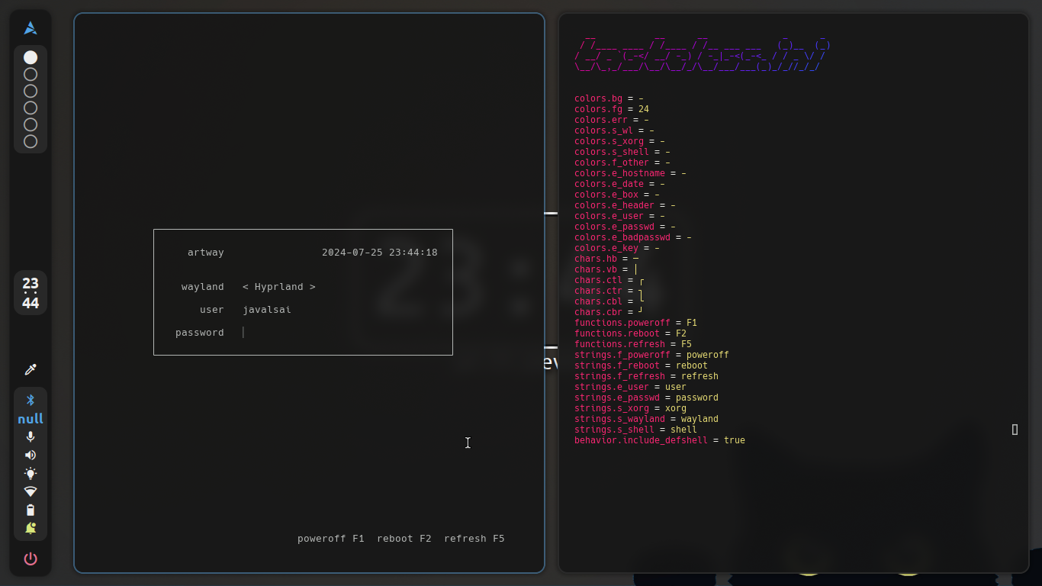The width and height of the screenshot is (1042, 586).
Task: Click the 'password' label in login box
Action: click(200, 333)
